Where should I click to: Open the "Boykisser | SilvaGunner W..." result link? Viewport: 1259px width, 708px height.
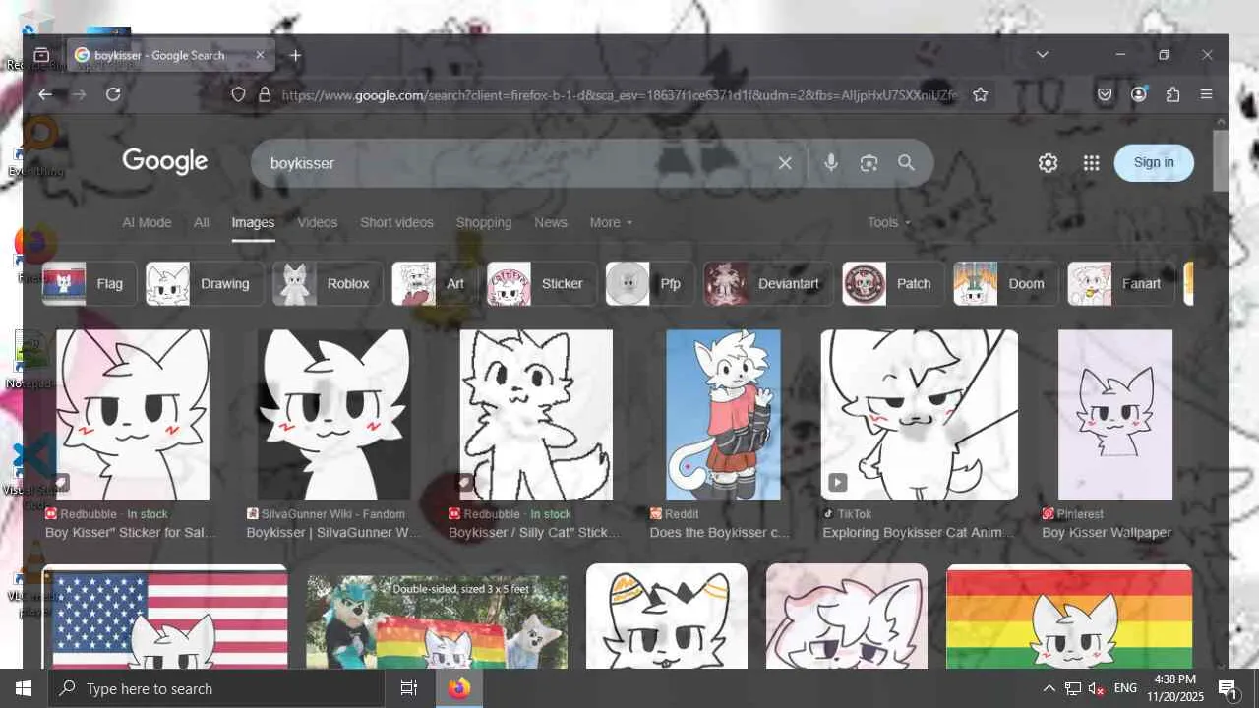coord(333,533)
